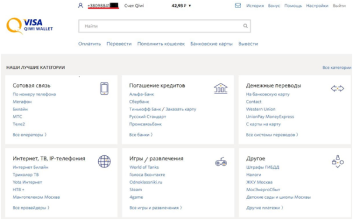The image size is (353, 220).
Task: Expand Другие платежи chevron link
Action: [x=265, y=208]
